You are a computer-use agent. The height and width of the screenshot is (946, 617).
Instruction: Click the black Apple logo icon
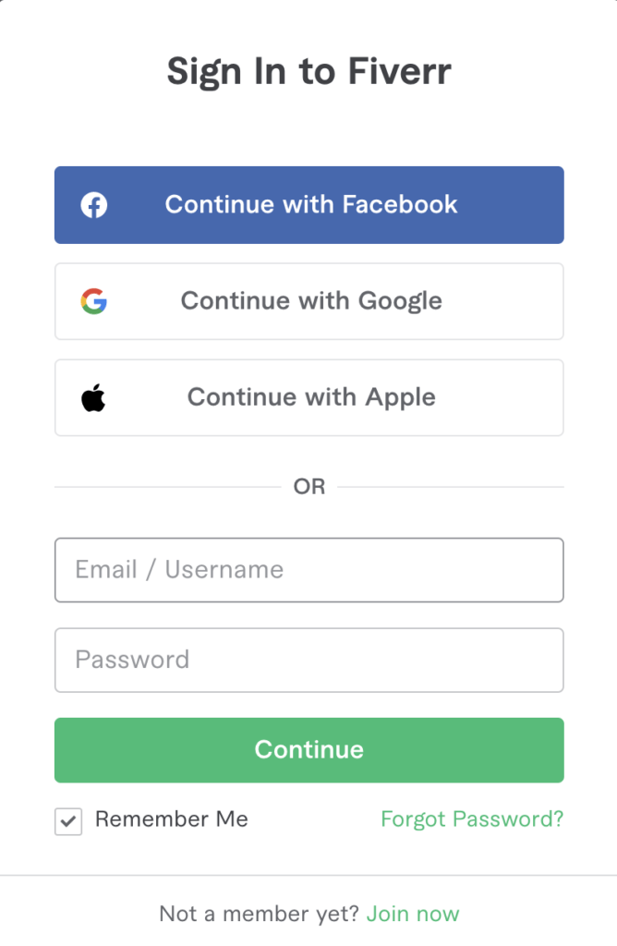(93, 398)
